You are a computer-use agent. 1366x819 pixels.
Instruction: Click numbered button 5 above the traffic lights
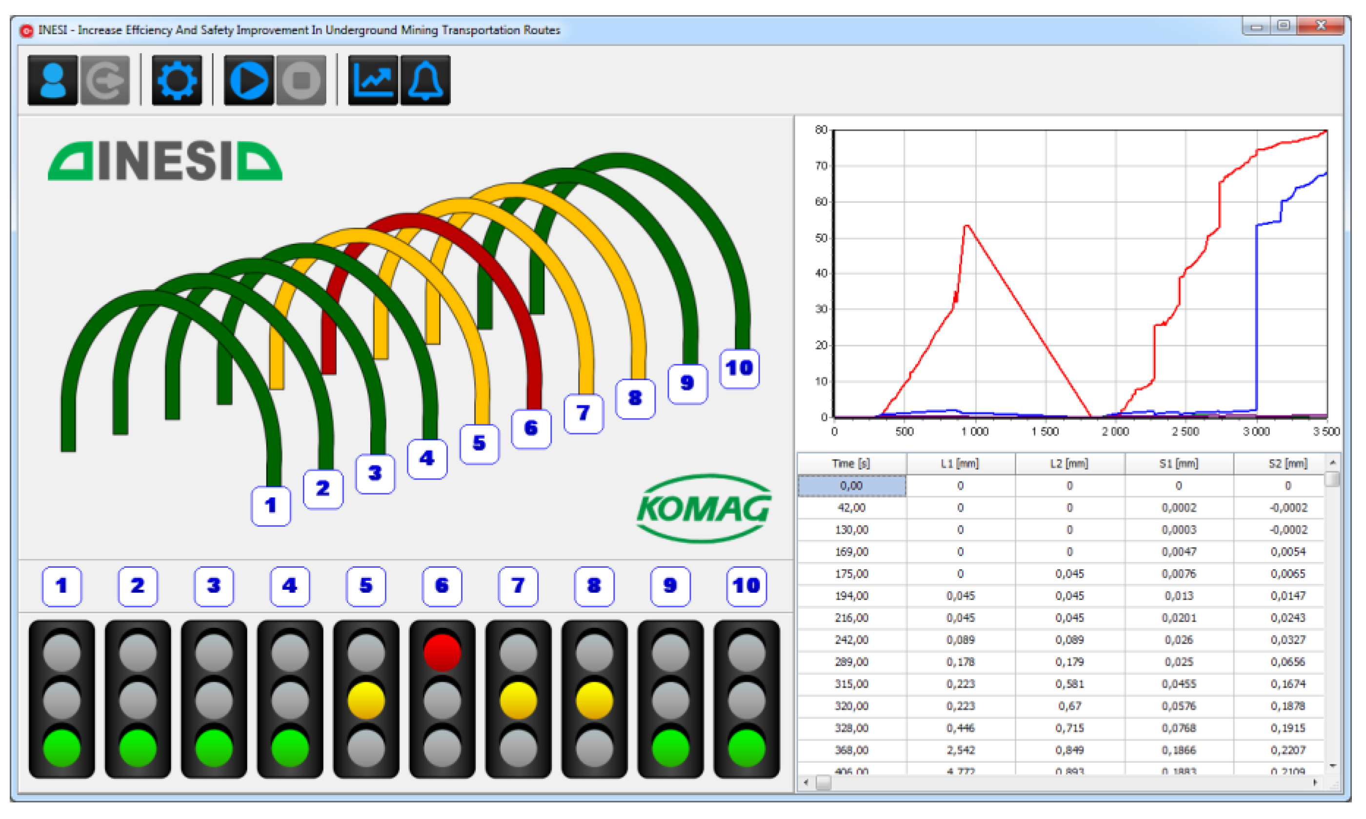365,586
